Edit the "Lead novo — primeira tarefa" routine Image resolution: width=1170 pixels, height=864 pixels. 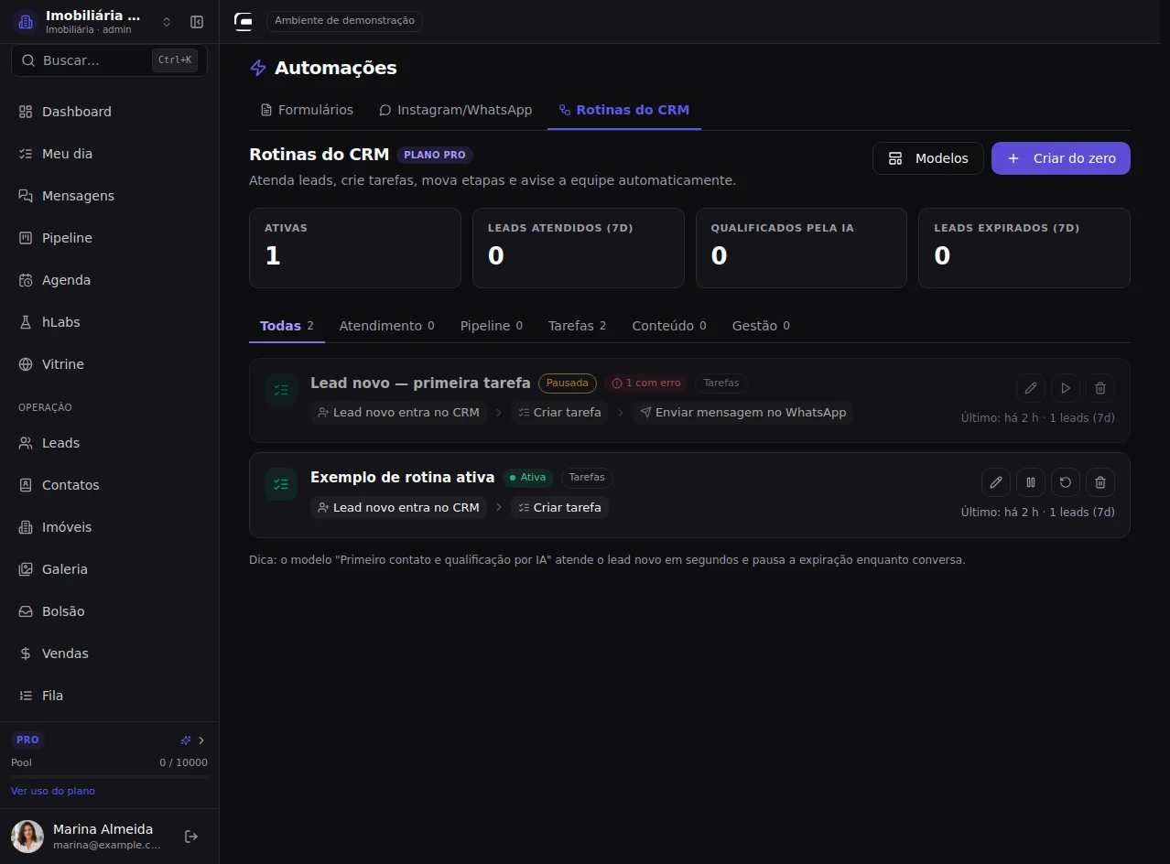tap(1031, 388)
